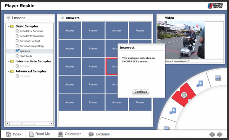Select the red film reel wheel segment

coord(184,95)
